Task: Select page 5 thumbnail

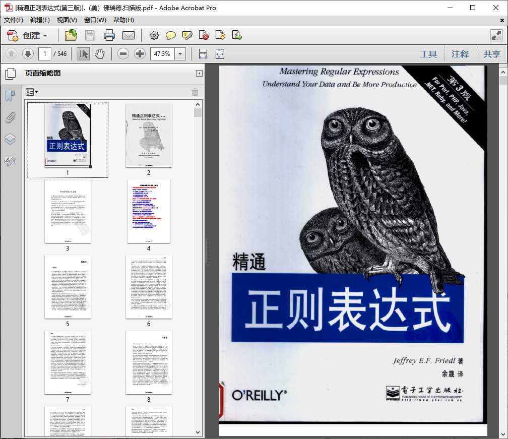Action: [x=68, y=287]
